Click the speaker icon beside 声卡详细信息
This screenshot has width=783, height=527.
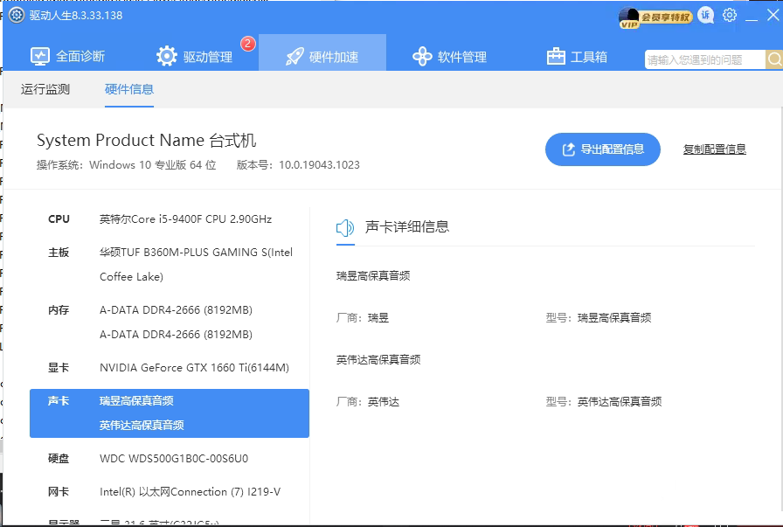(345, 225)
